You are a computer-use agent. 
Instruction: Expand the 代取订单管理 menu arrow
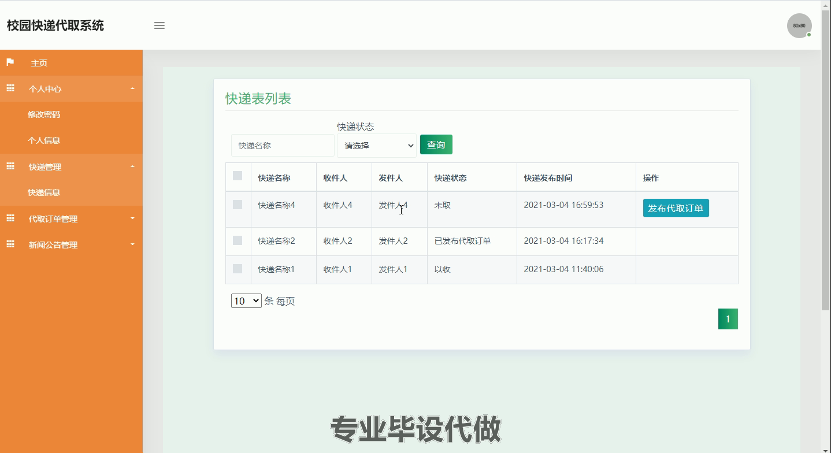click(132, 218)
